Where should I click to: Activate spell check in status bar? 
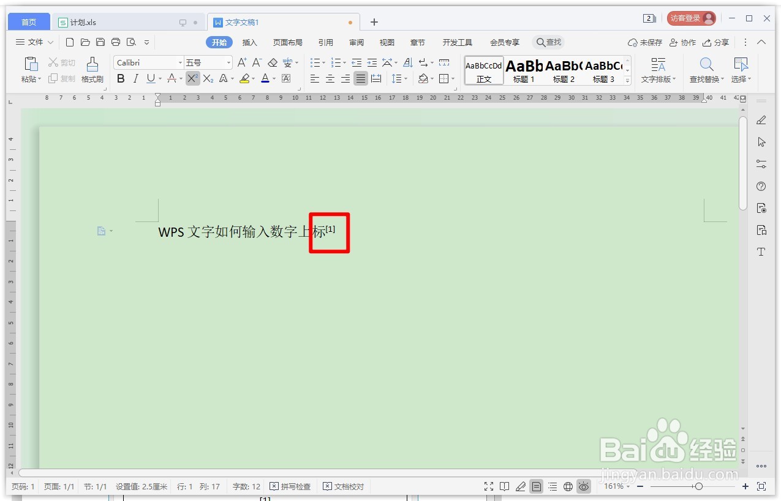tap(290, 486)
